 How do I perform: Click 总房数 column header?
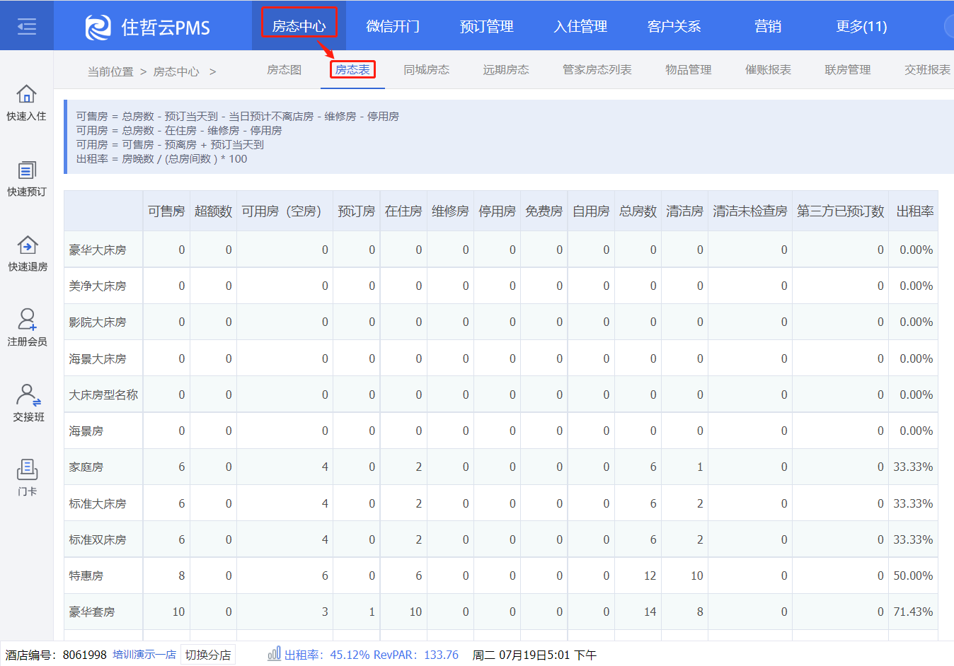pos(638,211)
